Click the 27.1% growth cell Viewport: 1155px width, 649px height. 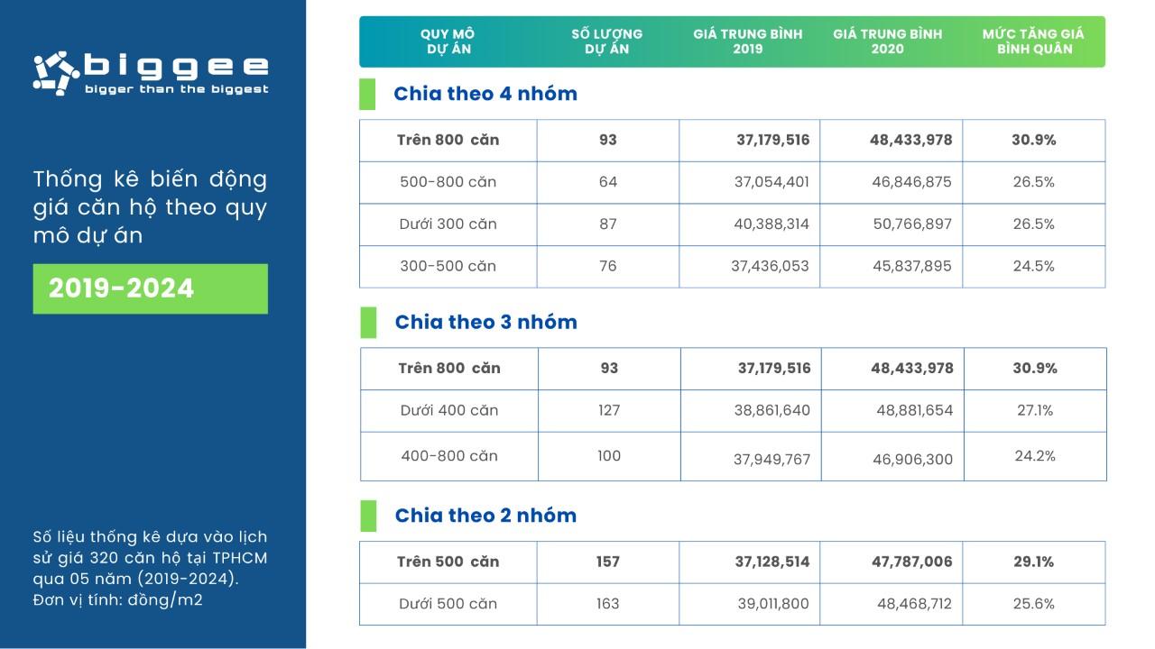click(x=1034, y=410)
